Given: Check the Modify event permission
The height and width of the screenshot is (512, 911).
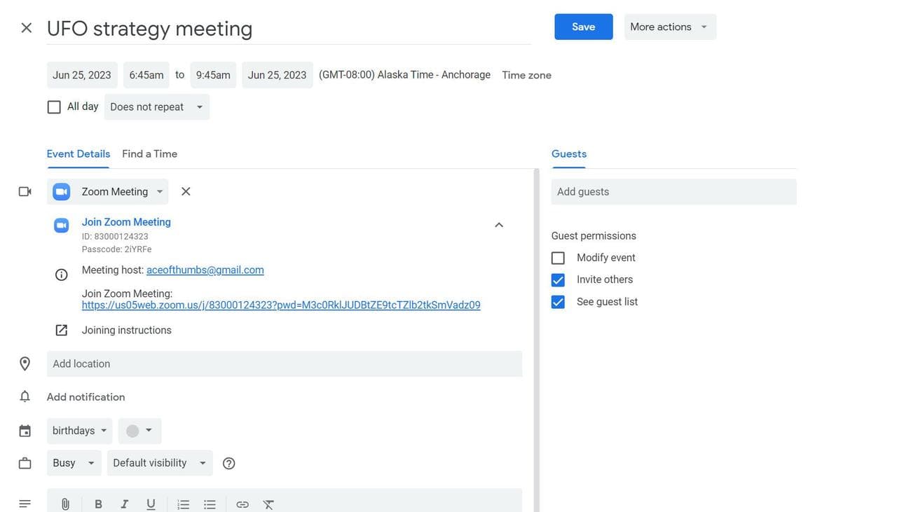Looking at the screenshot, I should [x=558, y=258].
